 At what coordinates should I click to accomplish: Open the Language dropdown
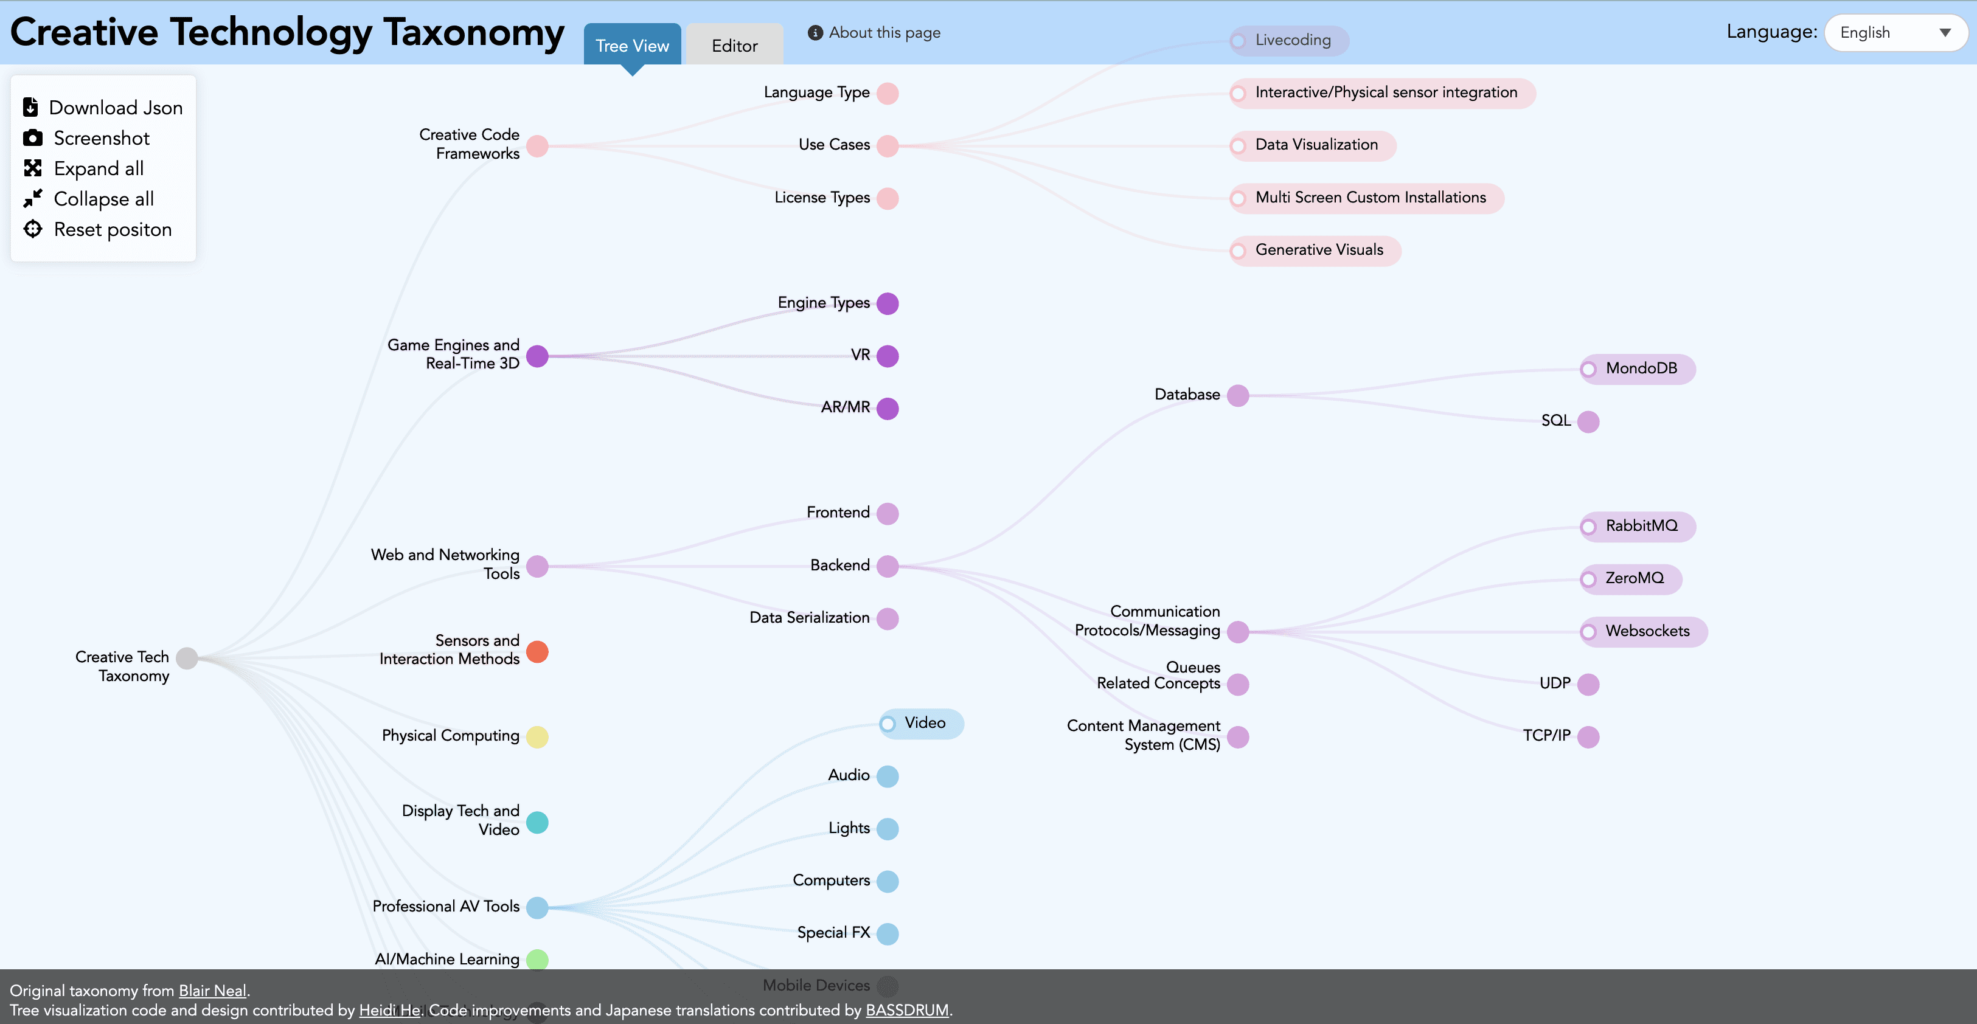click(1894, 33)
